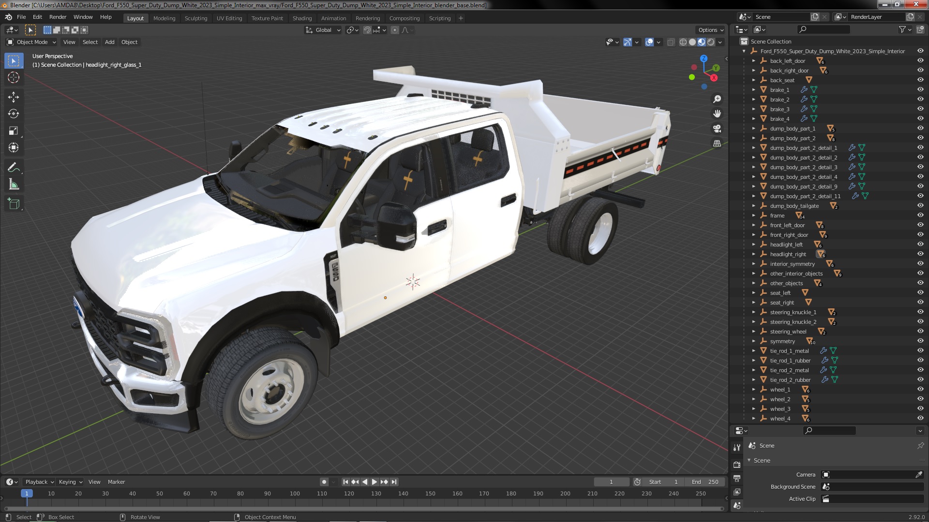Switch perspective/orthographic grid icon
Screen dimensions: 929x522
717,143
